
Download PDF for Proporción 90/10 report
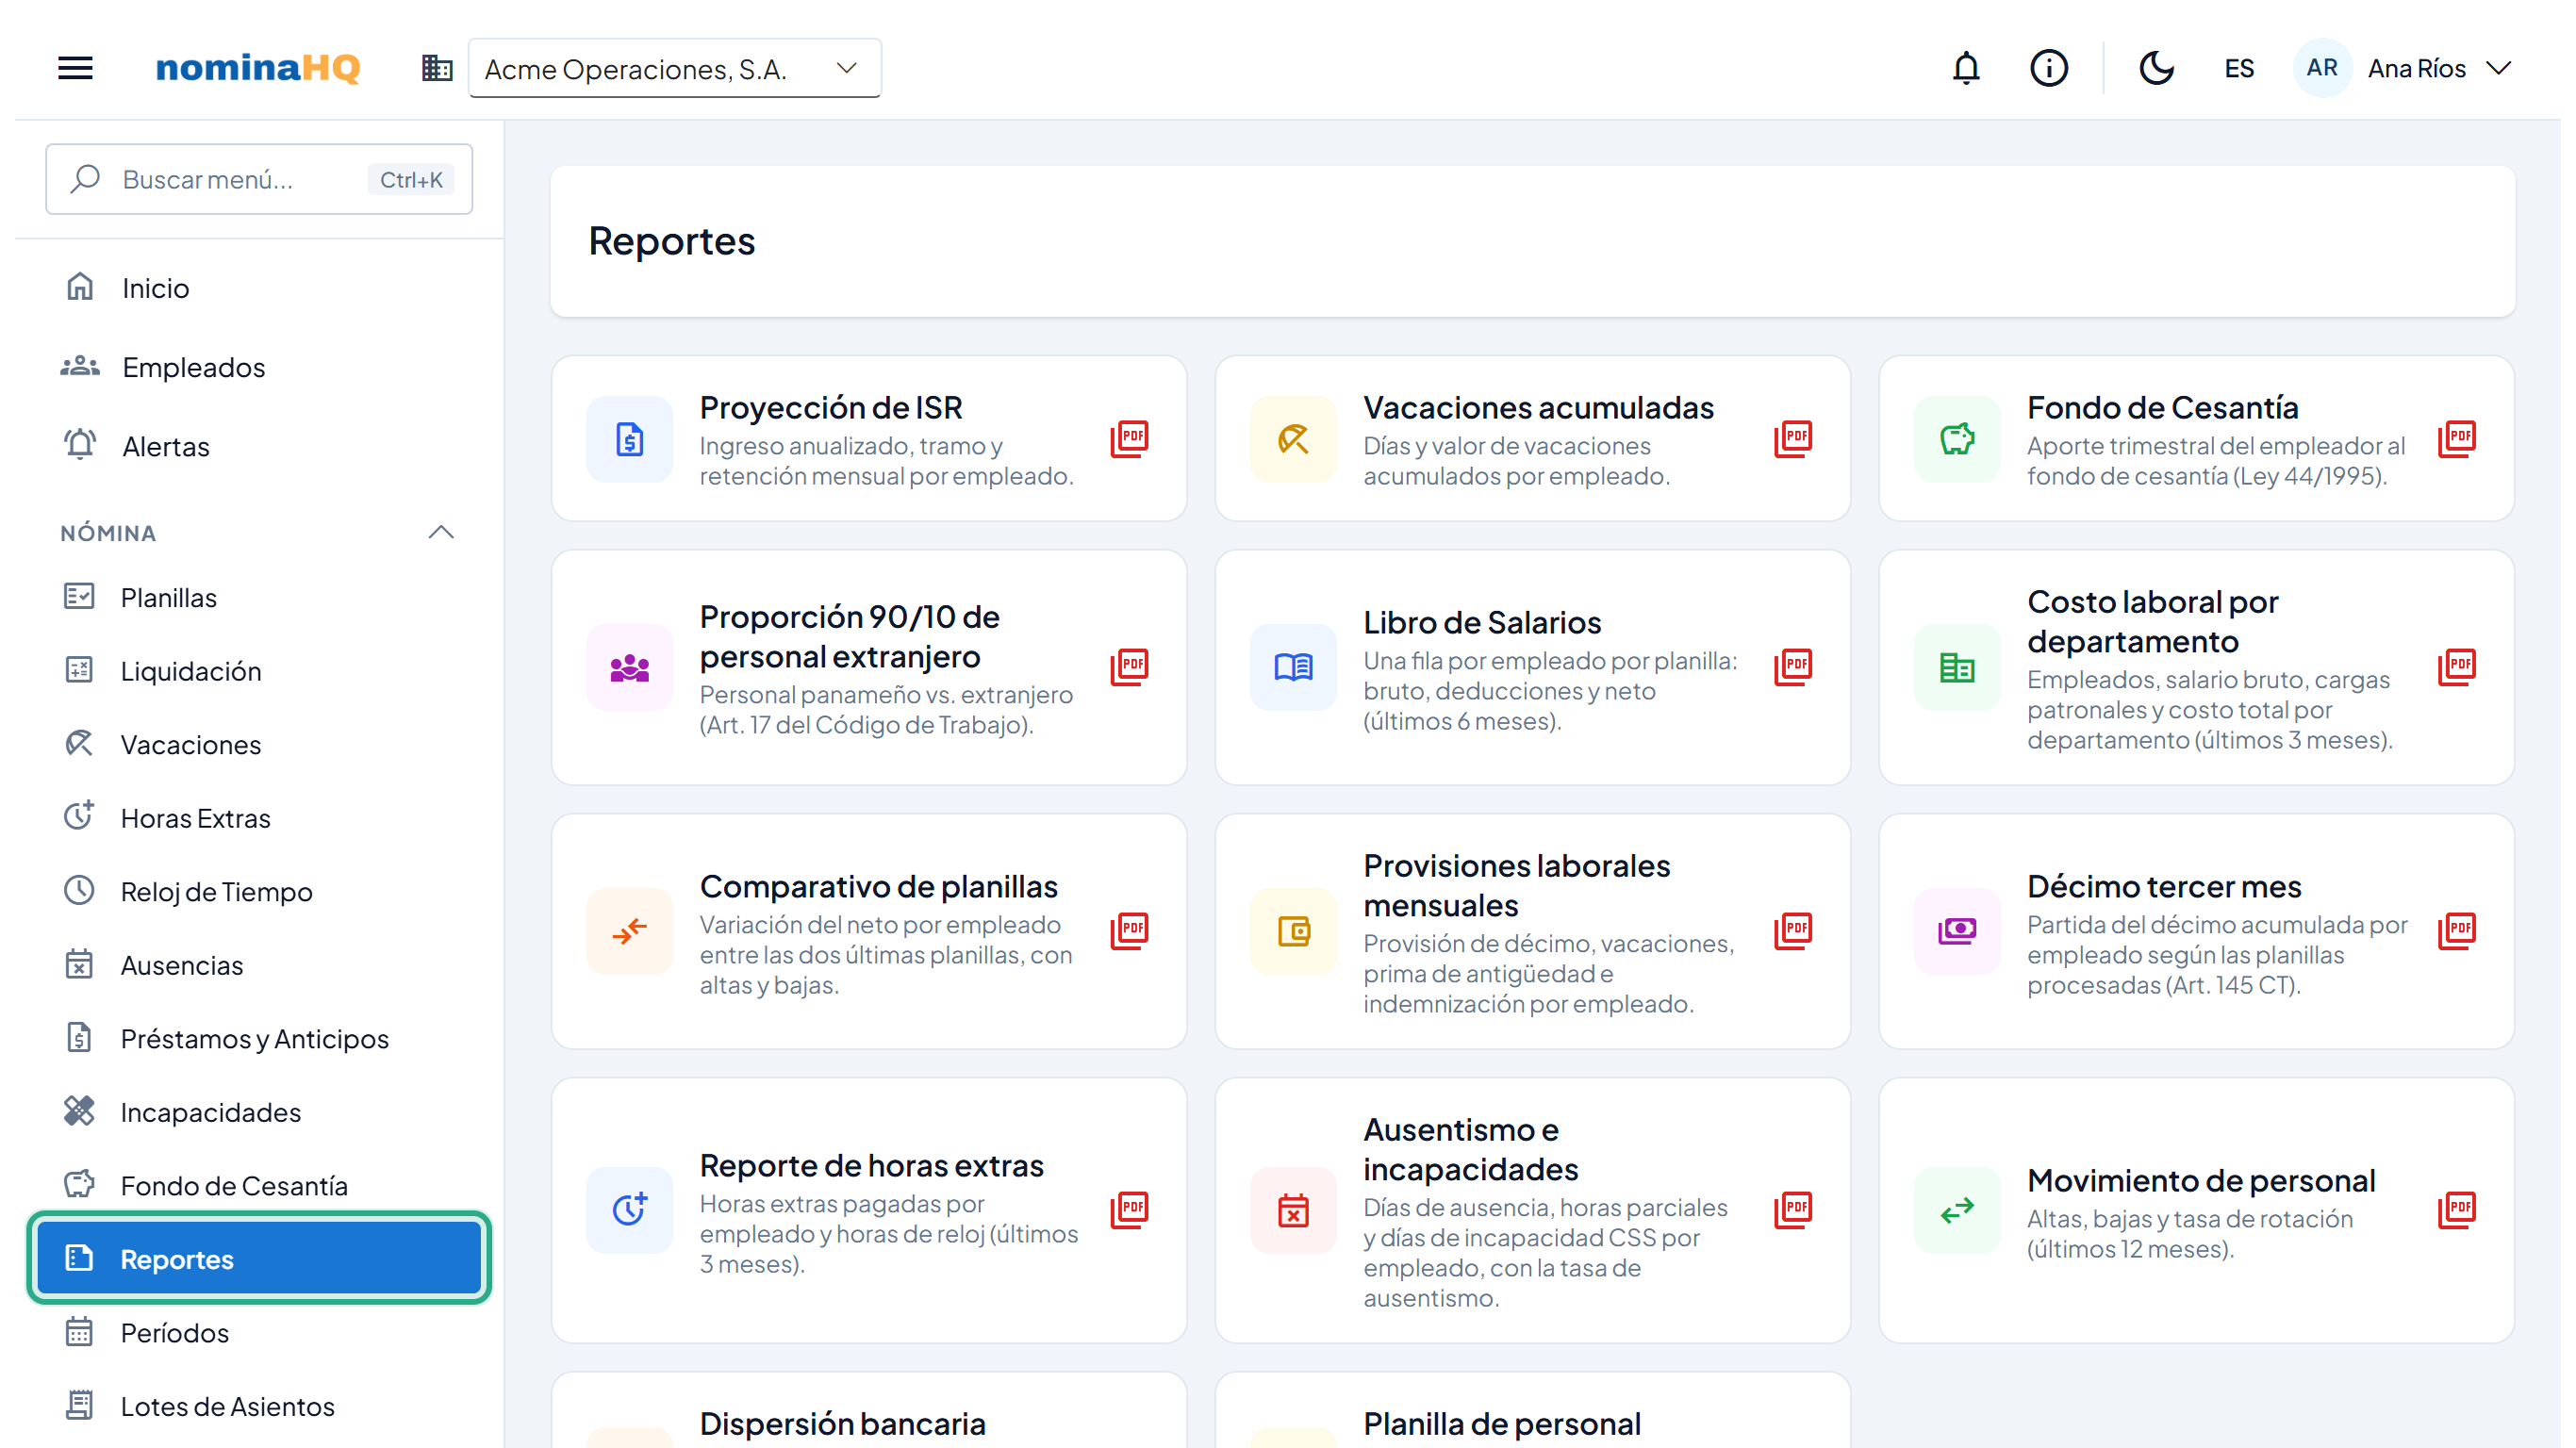(1129, 667)
